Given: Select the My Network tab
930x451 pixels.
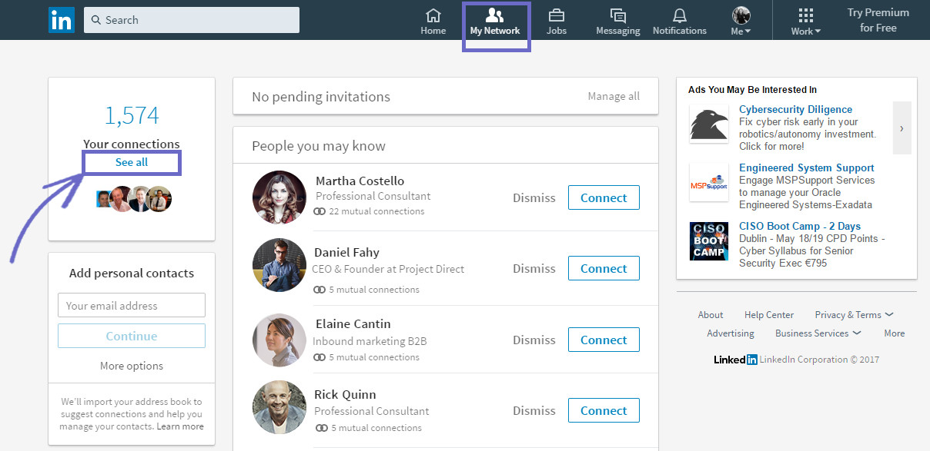Looking at the screenshot, I should [x=495, y=22].
